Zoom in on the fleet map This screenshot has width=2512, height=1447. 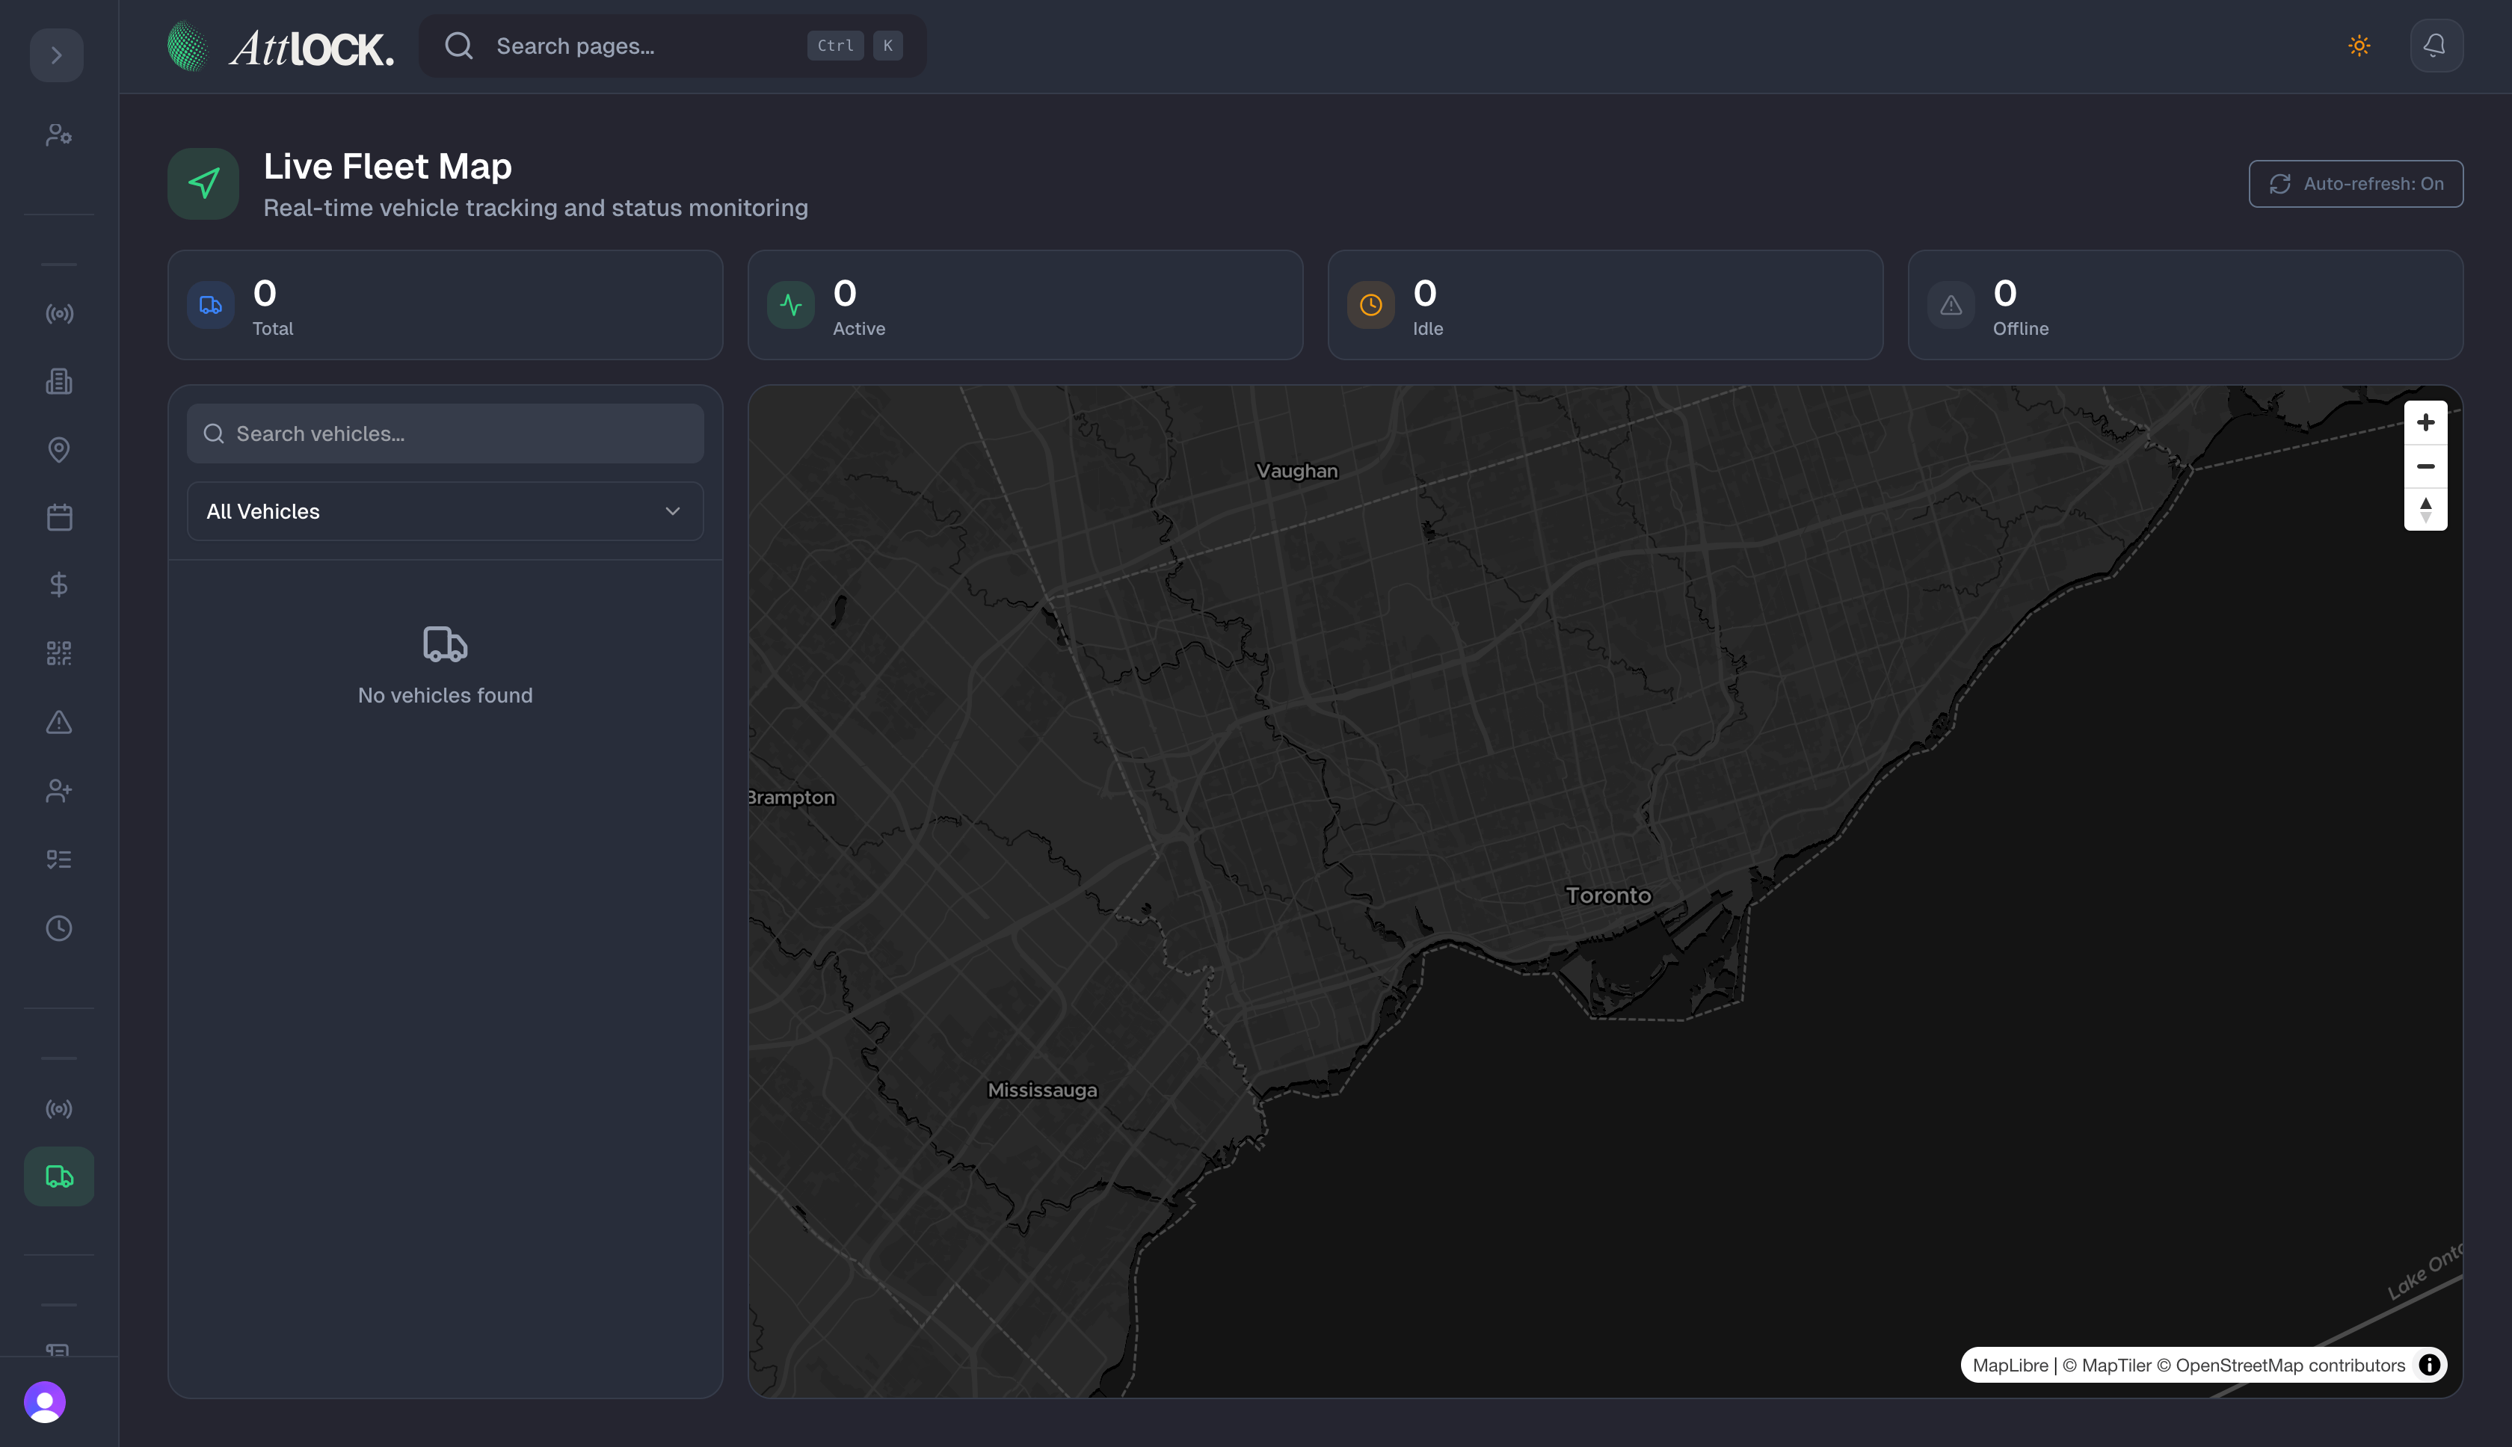[2425, 422]
